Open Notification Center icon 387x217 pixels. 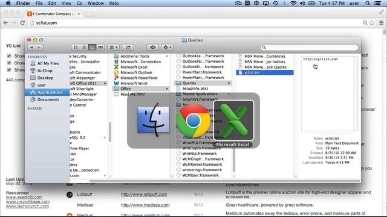pos(378,3)
